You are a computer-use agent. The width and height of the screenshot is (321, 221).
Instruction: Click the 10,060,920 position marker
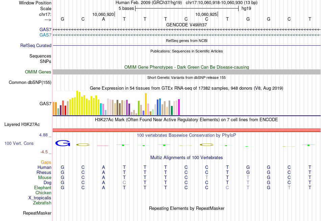click(x=103, y=14)
